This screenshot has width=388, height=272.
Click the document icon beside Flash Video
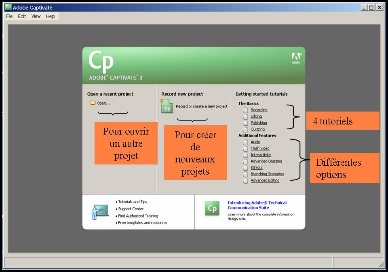coord(245,149)
